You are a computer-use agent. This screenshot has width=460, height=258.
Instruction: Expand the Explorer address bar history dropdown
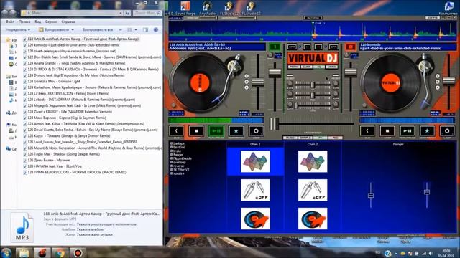coord(121,13)
